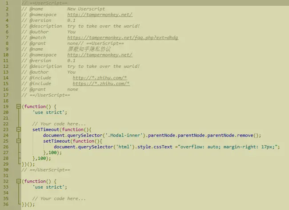This screenshot has height=210, width=289.
Task: Collapse the fold marker on line 32
Action: pyautogui.click(x=18, y=181)
